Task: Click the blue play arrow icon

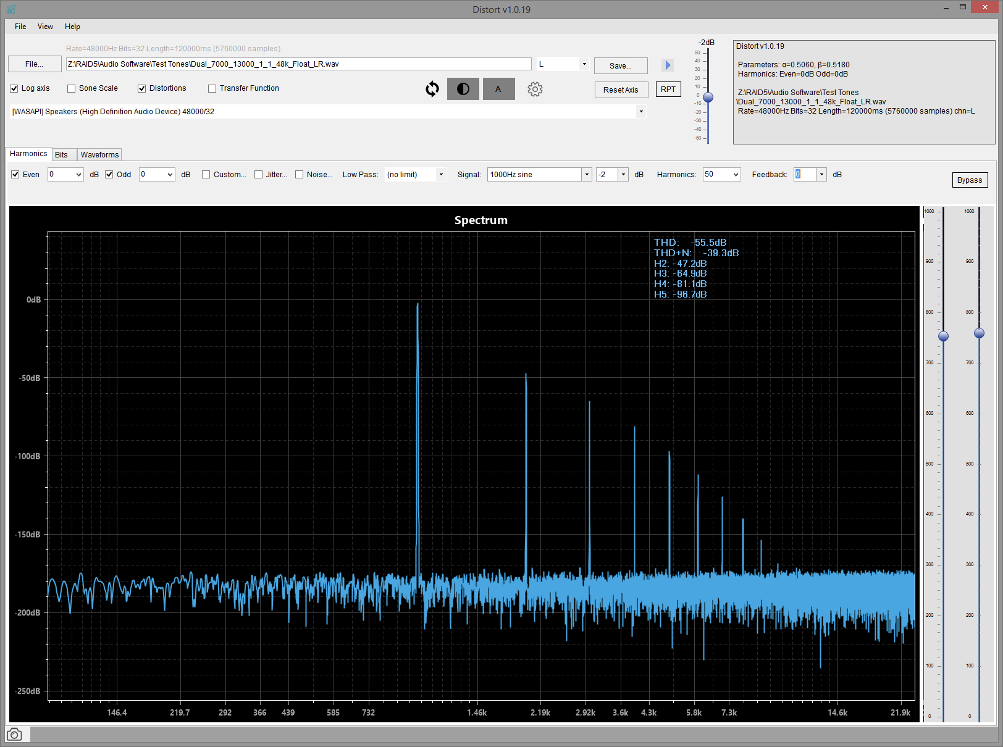Action: 667,65
